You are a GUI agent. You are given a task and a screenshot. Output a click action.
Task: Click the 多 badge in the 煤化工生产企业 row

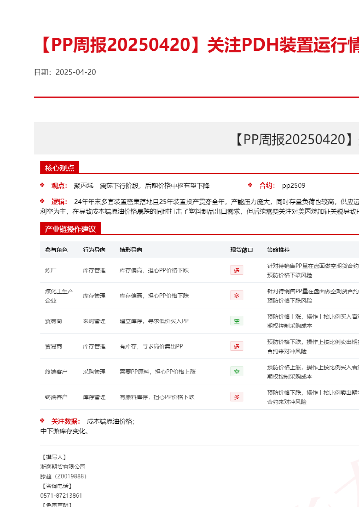coord(237,295)
